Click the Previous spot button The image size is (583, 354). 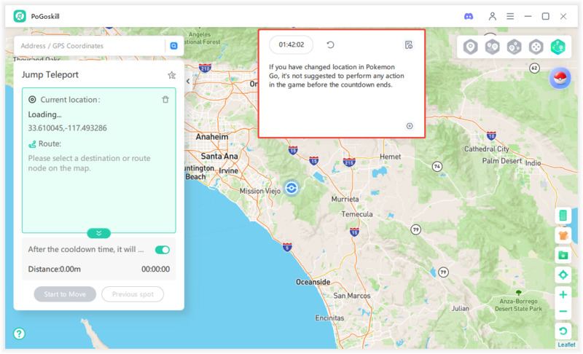tap(133, 294)
